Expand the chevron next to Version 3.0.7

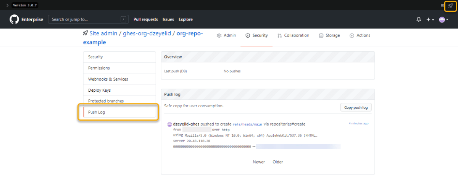pos(7,5)
